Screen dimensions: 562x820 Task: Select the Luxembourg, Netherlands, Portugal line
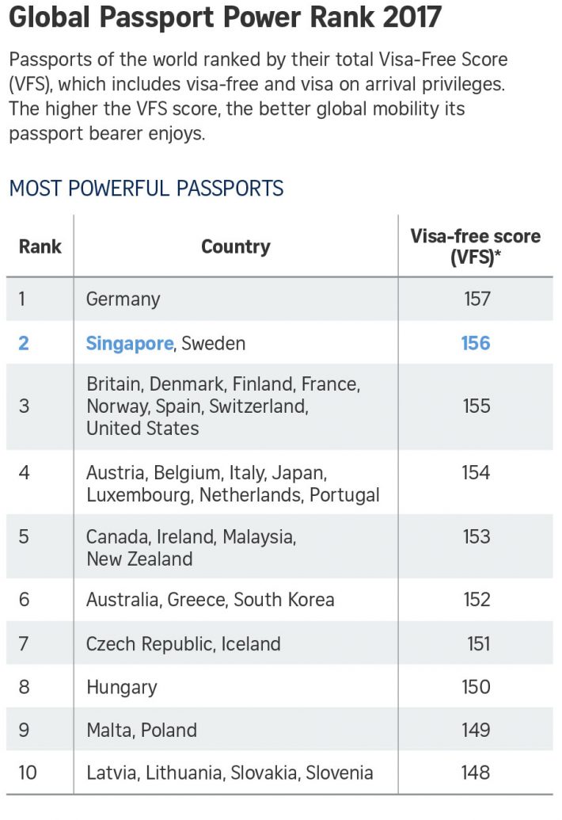point(233,495)
